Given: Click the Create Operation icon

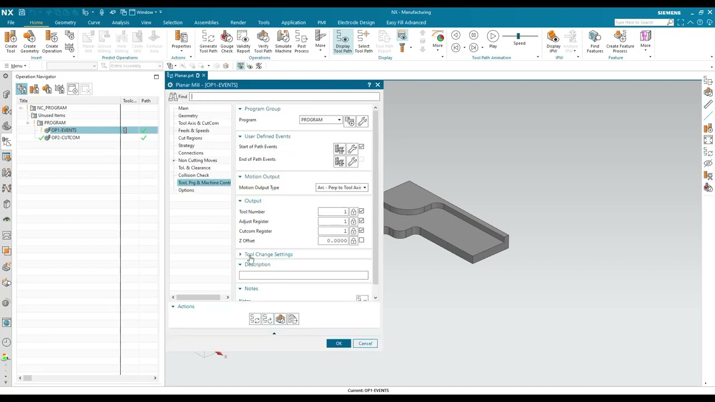Looking at the screenshot, I should click(x=51, y=41).
